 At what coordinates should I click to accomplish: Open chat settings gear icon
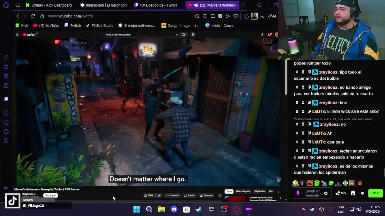[x=362, y=193]
